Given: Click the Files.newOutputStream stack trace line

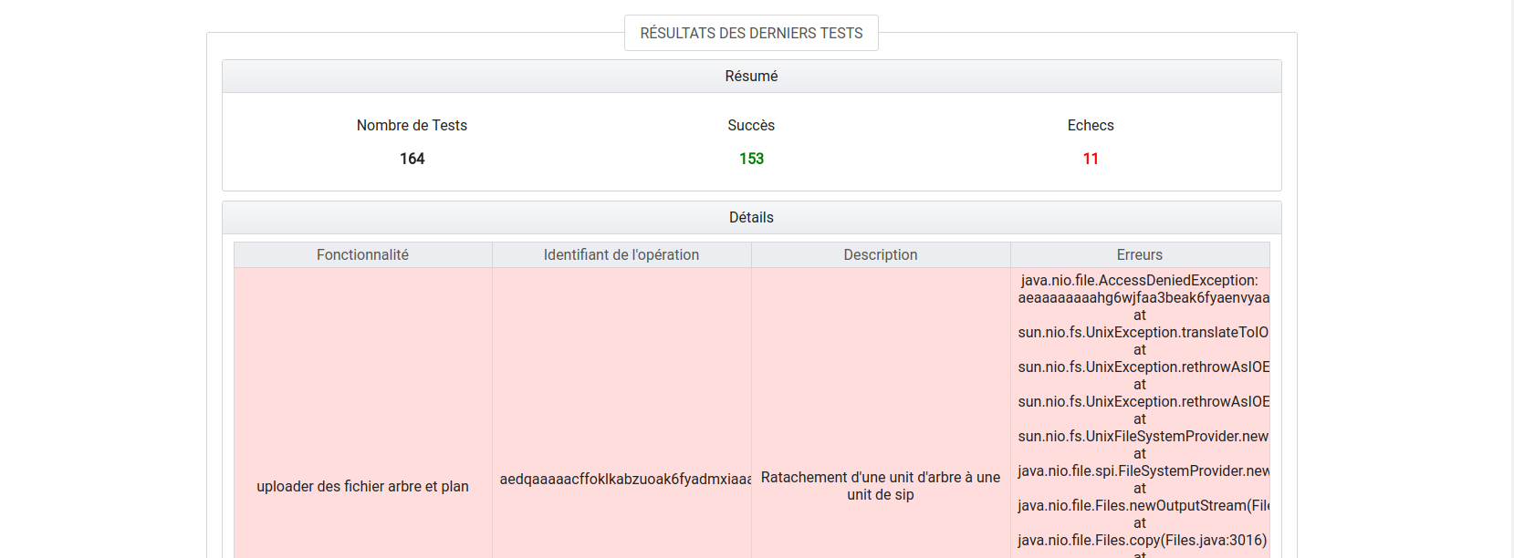Looking at the screenshot, I should pos(1143,506).
